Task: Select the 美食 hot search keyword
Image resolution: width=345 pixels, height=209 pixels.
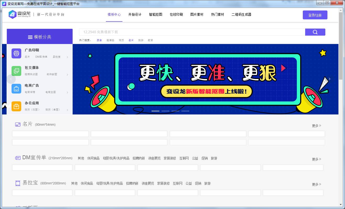Action: click(99, 40)
